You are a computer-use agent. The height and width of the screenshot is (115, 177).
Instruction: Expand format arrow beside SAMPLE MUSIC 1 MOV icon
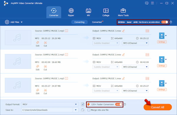[166, 83]
